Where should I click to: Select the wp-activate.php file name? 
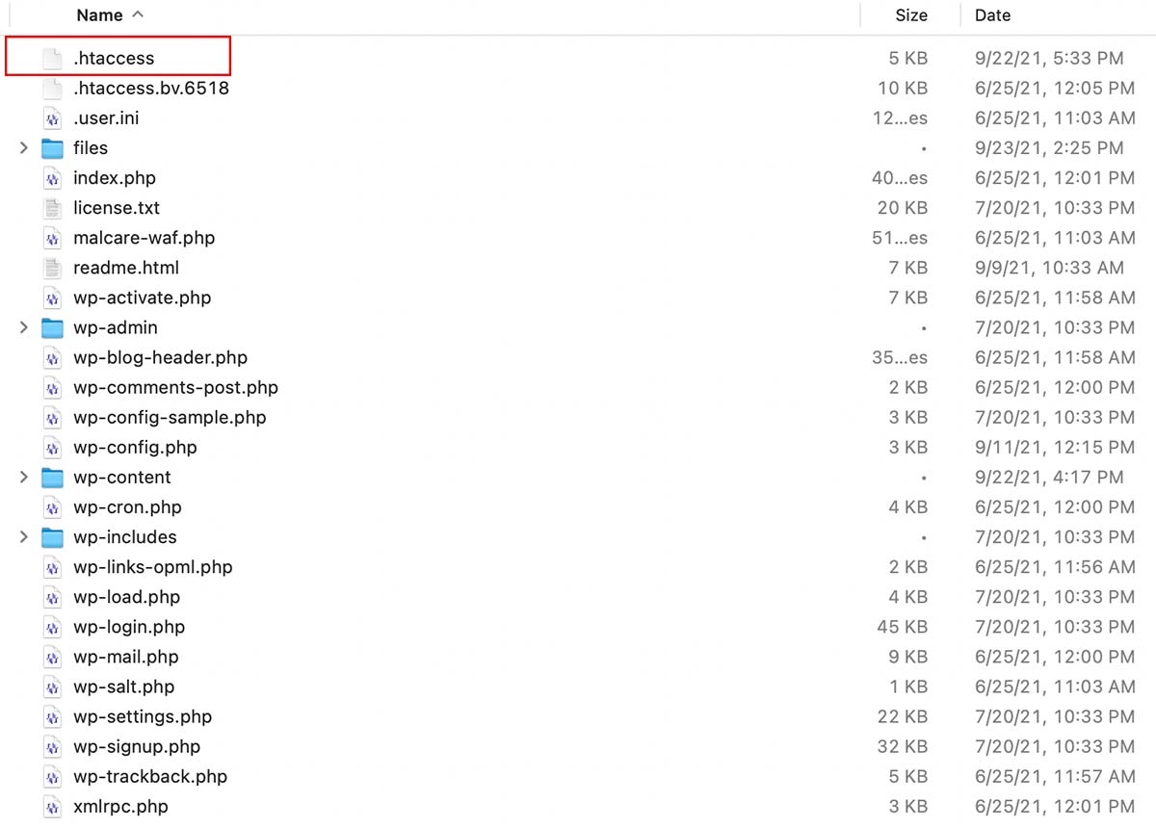click(142, 297)
